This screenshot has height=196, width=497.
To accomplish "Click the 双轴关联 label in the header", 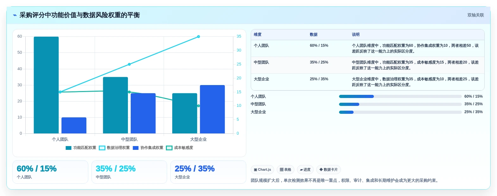I will [475, 15].
